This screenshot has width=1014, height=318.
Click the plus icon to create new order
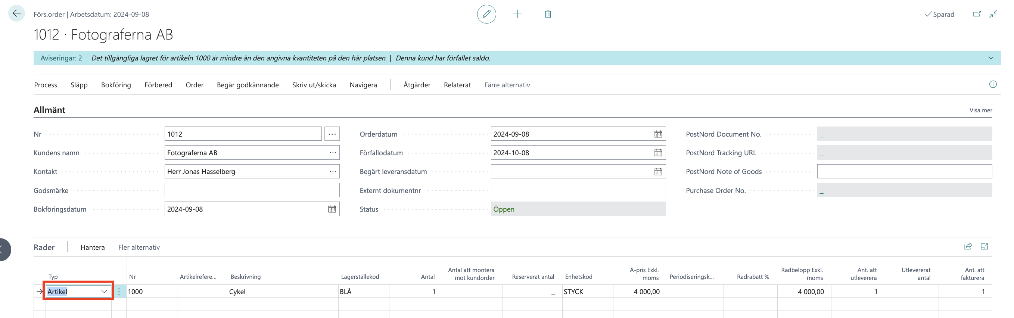(x=517, y=14)
